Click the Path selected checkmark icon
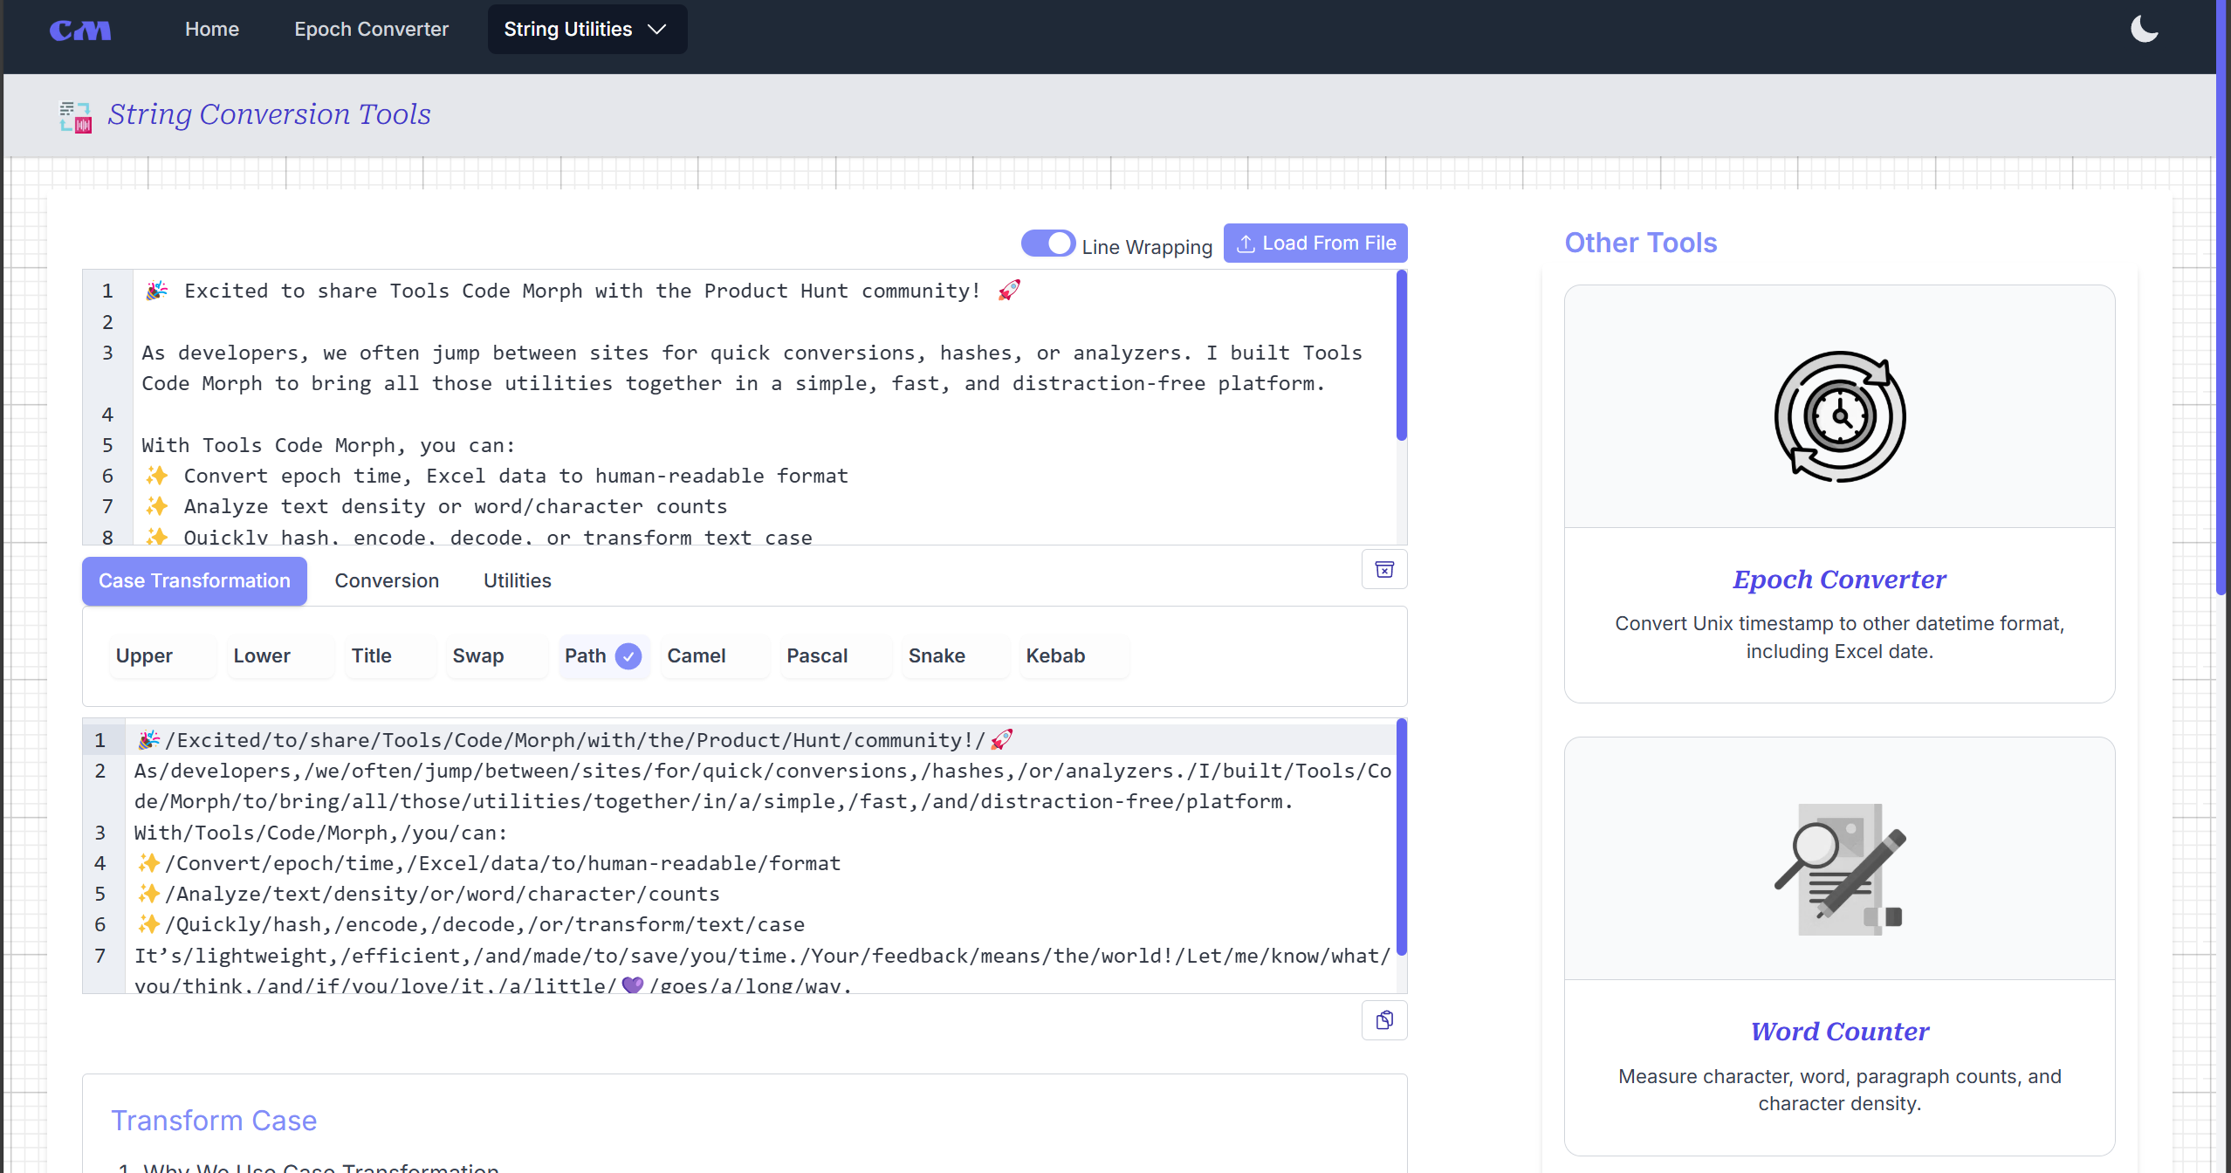This screenshot has height=1173, width=2231. click(x=628, y=656)
